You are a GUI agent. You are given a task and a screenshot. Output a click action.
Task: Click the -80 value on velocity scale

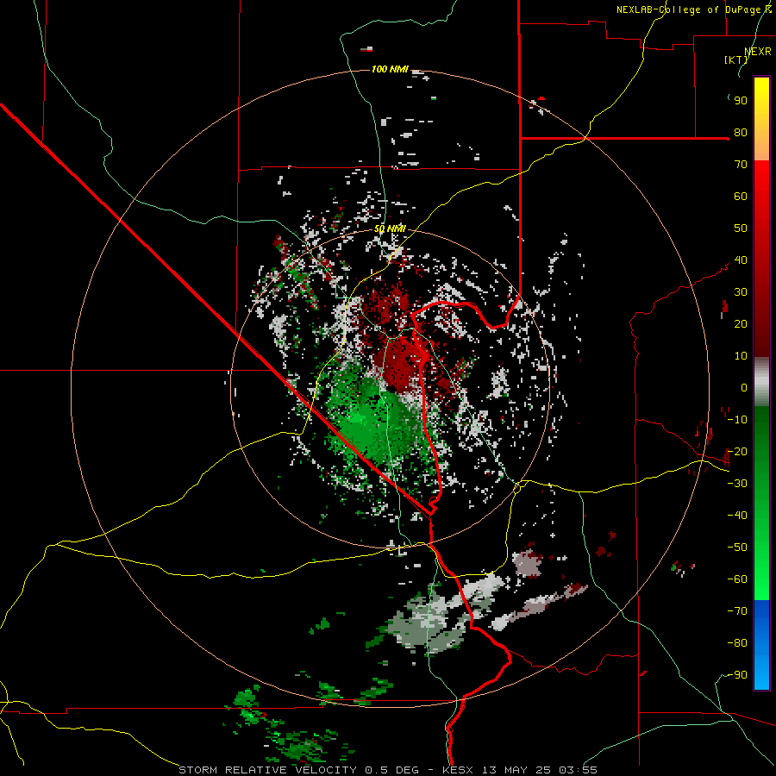coord(737,643)
